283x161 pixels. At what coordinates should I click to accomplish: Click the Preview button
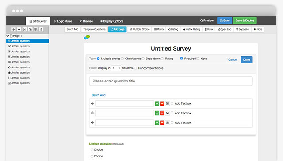tap(207, 20)
